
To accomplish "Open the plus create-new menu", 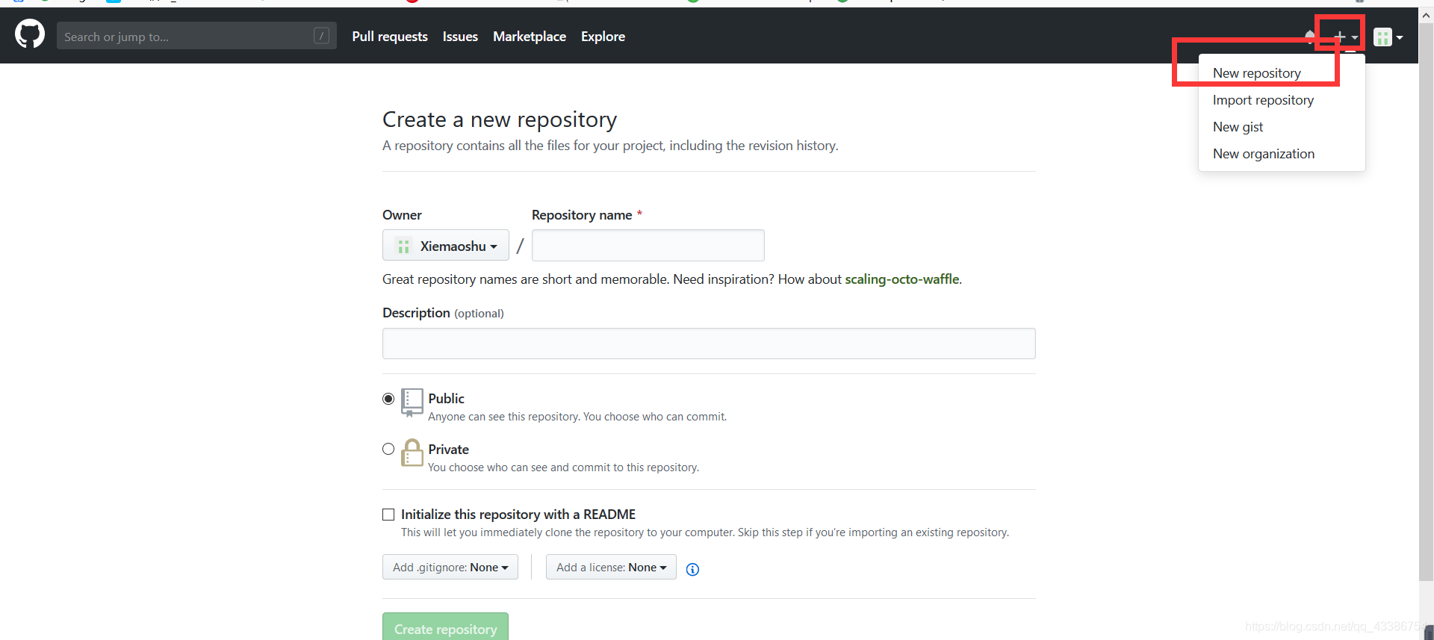I will tap(1346, 37).
